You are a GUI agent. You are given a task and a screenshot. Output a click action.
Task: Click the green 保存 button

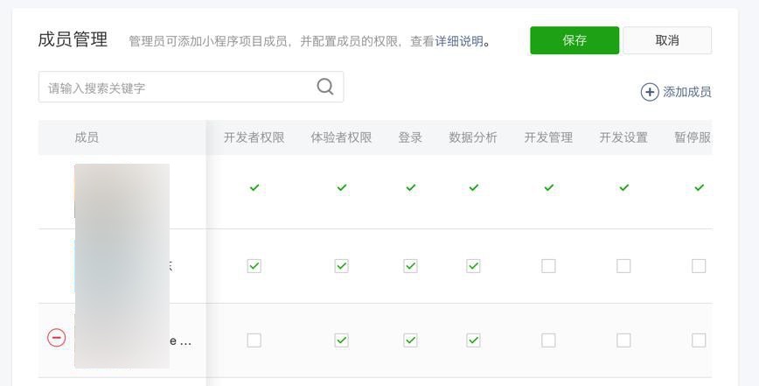[574, 40]
